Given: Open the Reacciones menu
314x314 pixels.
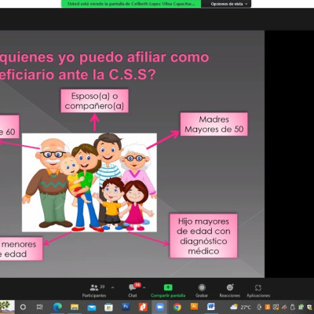Looking at the screenshot, I should click(230, 290).
